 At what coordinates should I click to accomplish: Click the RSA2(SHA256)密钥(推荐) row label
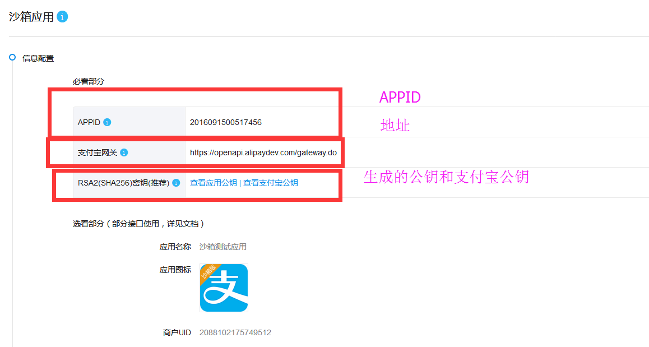point(123,183)
